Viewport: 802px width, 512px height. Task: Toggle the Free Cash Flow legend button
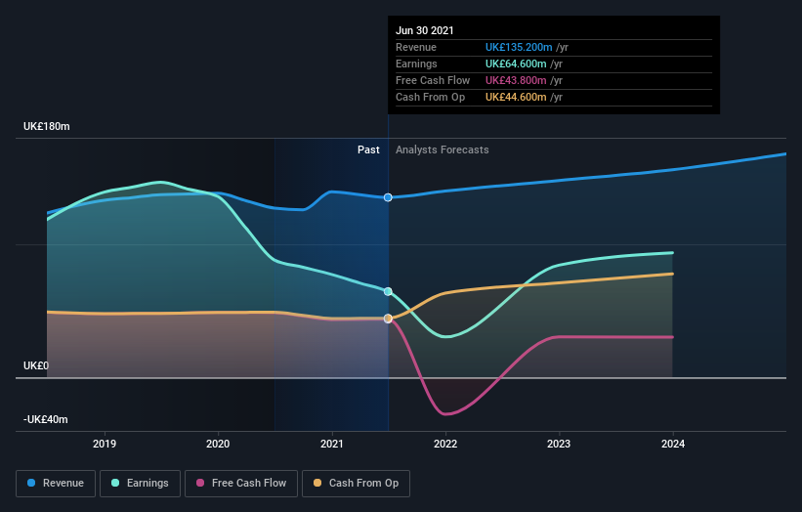(241, 484)
